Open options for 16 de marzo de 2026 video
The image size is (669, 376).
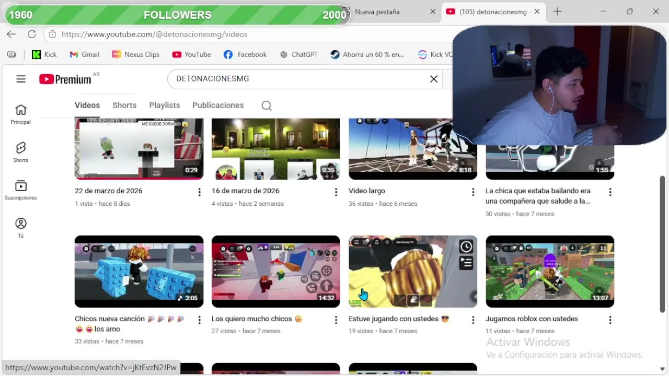(x=336, y=192)
